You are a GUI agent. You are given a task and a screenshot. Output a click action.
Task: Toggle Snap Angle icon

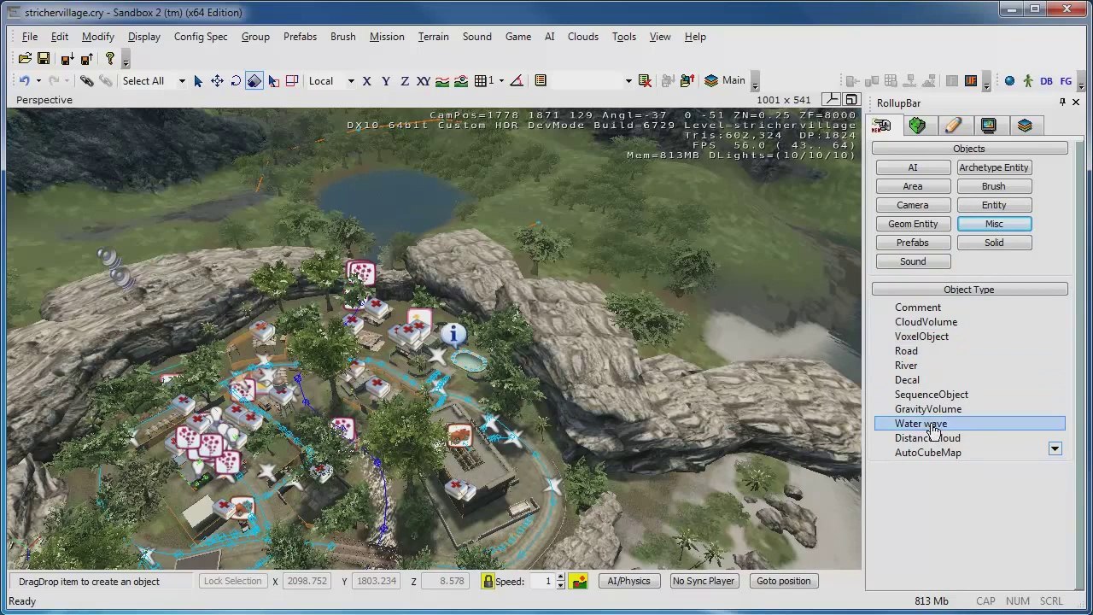tap(515, 81)
